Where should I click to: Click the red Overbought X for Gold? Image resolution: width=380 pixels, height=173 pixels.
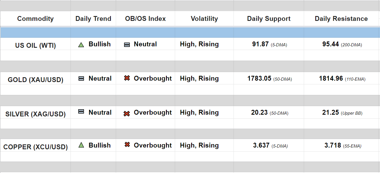pos(127,78)
